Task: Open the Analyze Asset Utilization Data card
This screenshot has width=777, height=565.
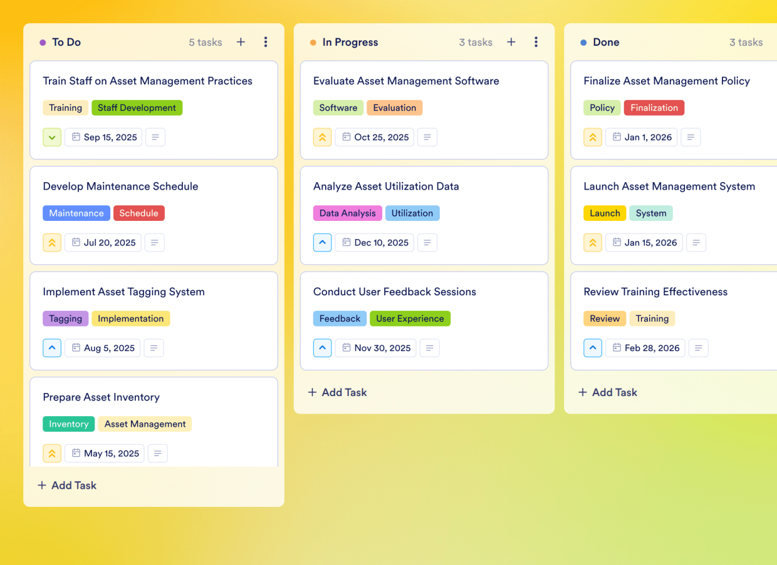Action: 386,186
